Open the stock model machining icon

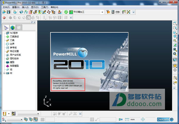[x=60, y=12]
